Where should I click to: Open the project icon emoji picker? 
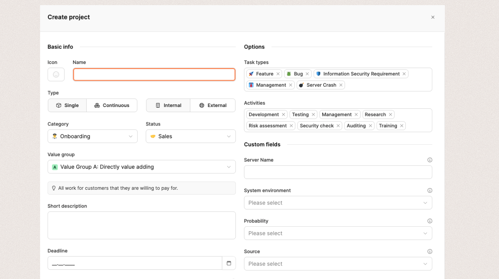56,75
